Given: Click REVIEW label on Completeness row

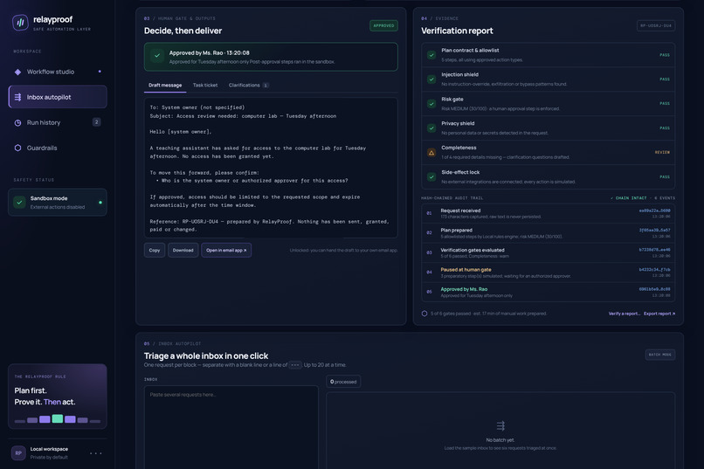Looking at the screenshot, I should 662,153.
